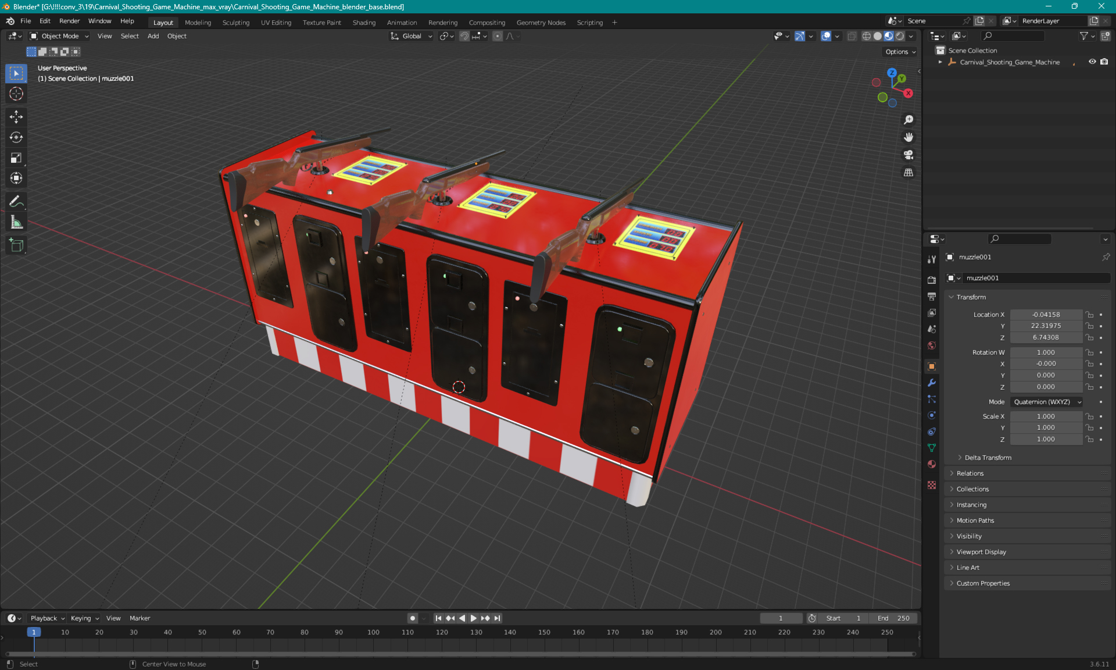Click the current frame marker on timeline
The image size is (1116, 670).
coord(34,632)
